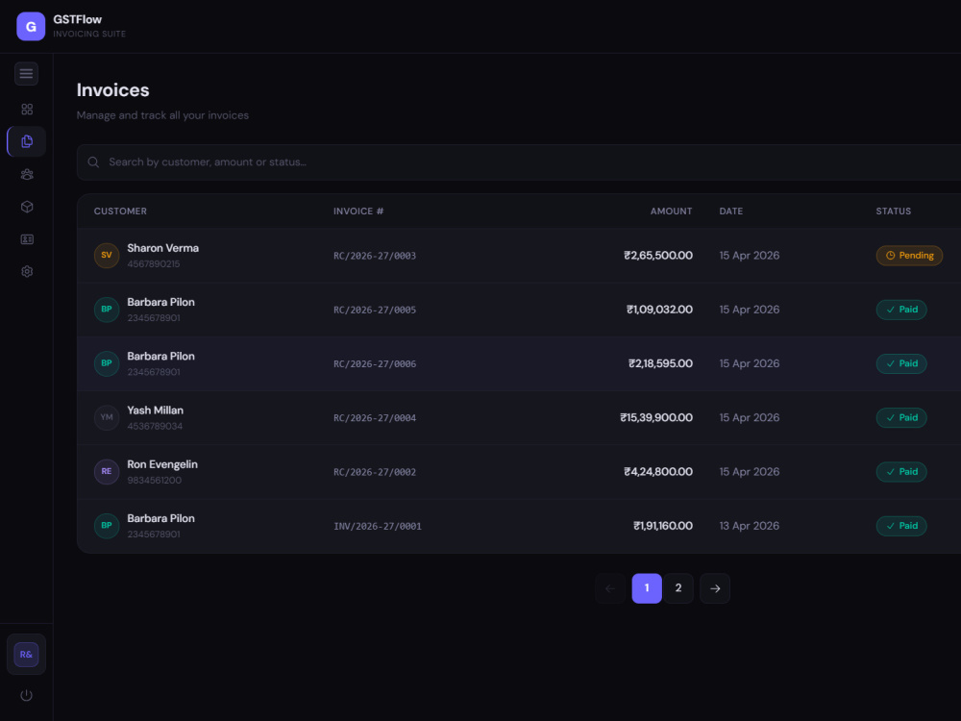Click the amount ₹1,91,160.00
This screenshot has height=721, width=961.
pyautogui.click(x=663, y=526)
